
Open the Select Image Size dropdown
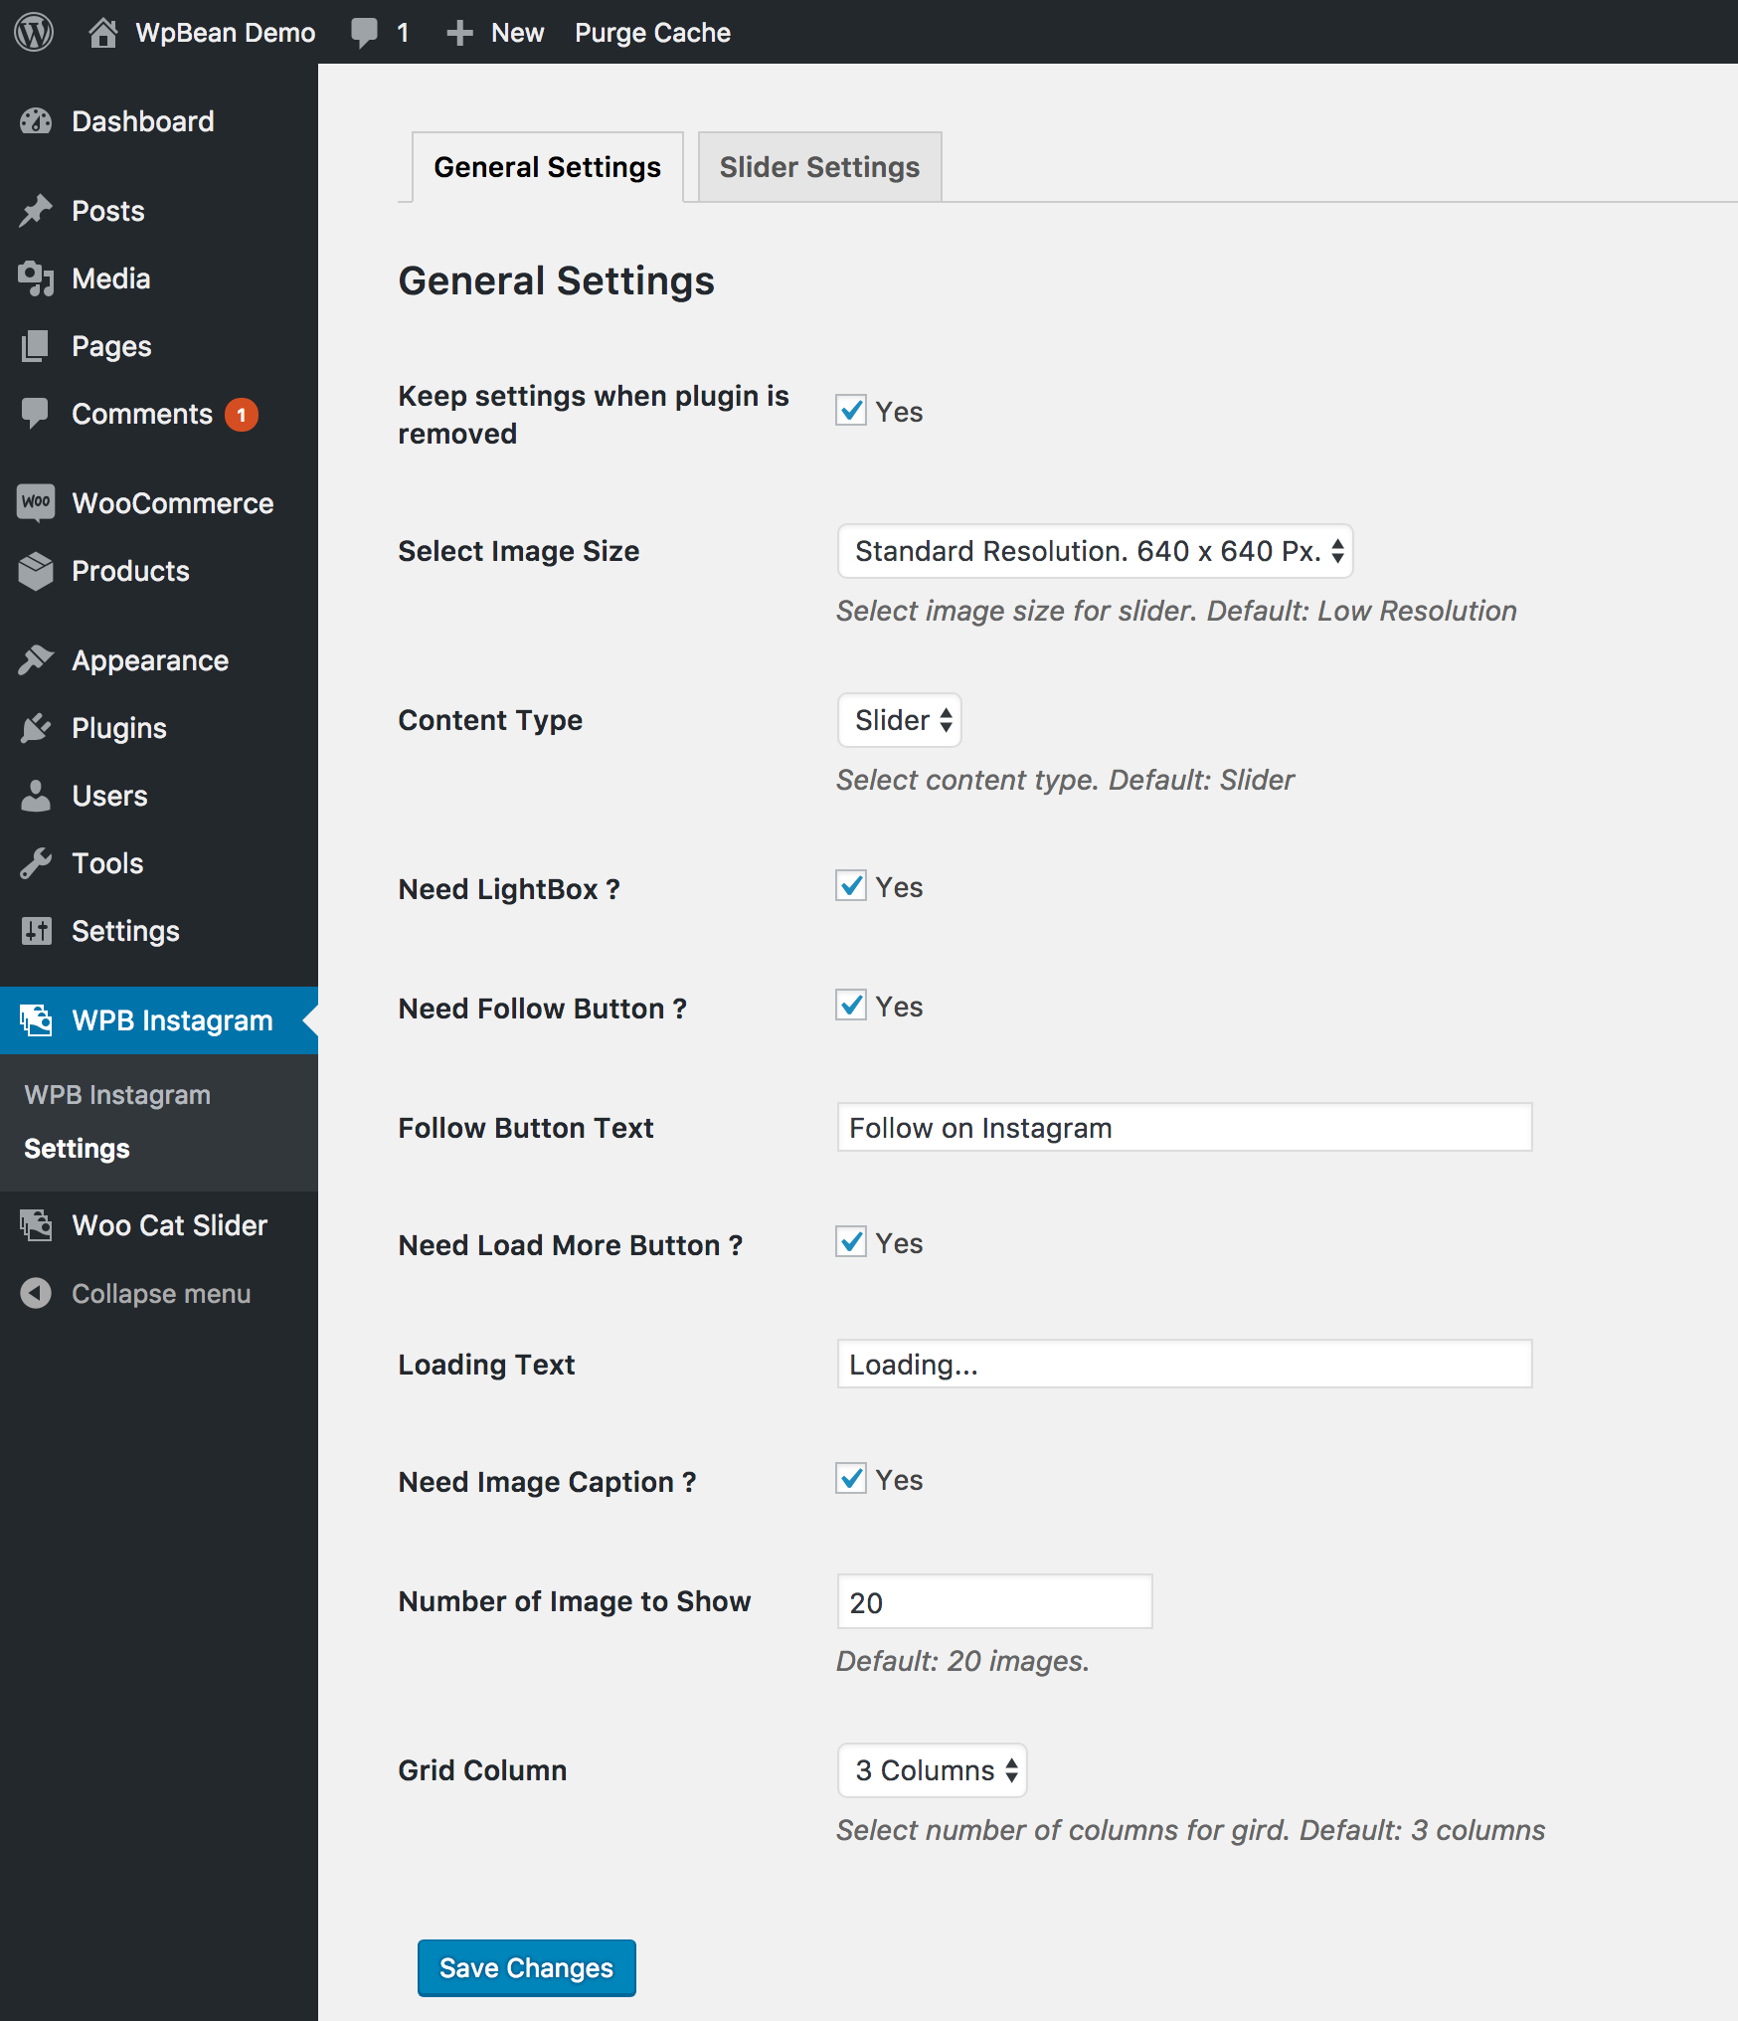[1095, 551]
